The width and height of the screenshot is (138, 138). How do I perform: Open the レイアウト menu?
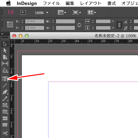pos(91,3)
